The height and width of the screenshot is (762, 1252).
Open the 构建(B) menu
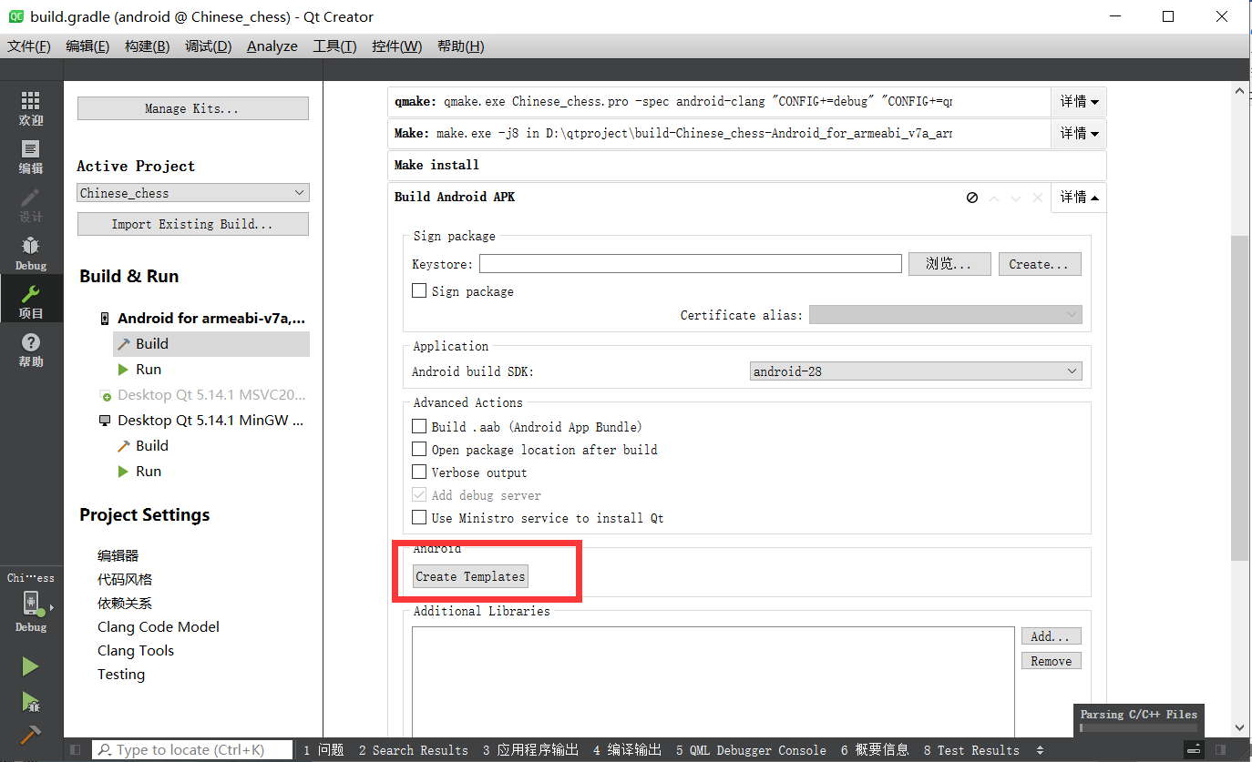tap(147, 46)
